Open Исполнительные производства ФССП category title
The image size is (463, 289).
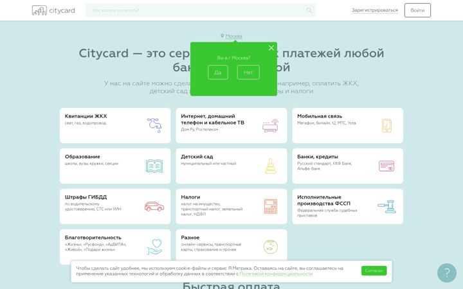coord(323,200)
